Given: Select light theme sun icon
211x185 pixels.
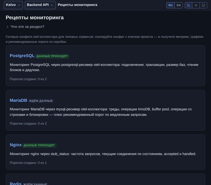Looking at the screenshot, I should [196, 5].
